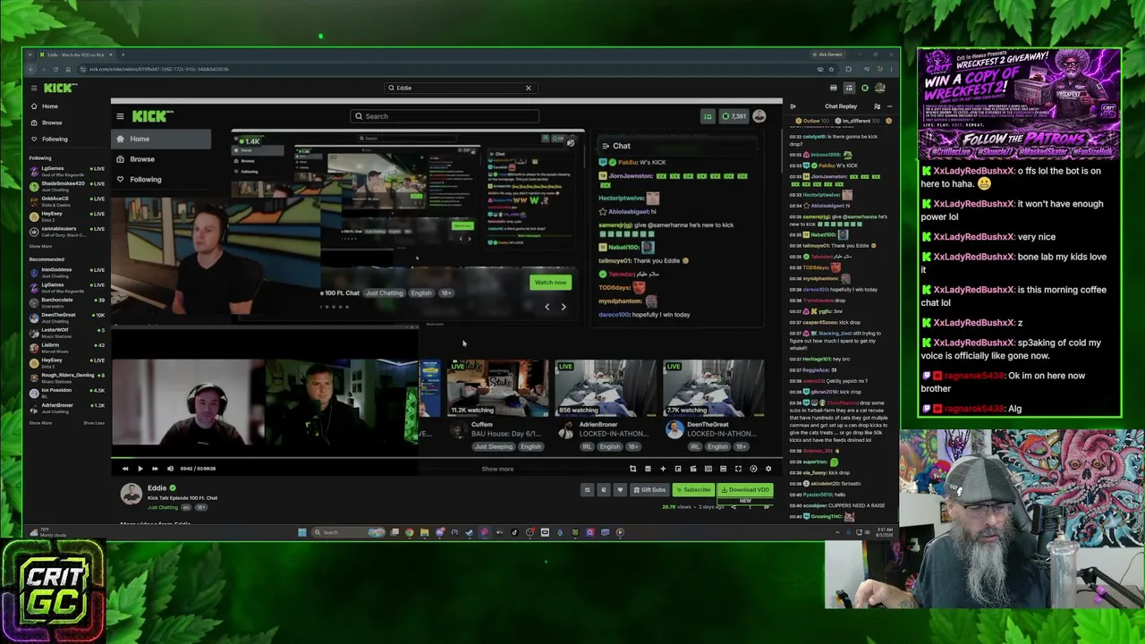Open the user avatar in Kick header
Screen dimensions: 1145x644
880,88
